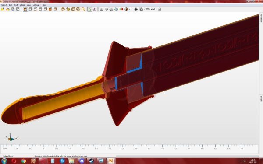
Task: Click the axis align tool next to selection icon
Action: (x=95, y=9)
